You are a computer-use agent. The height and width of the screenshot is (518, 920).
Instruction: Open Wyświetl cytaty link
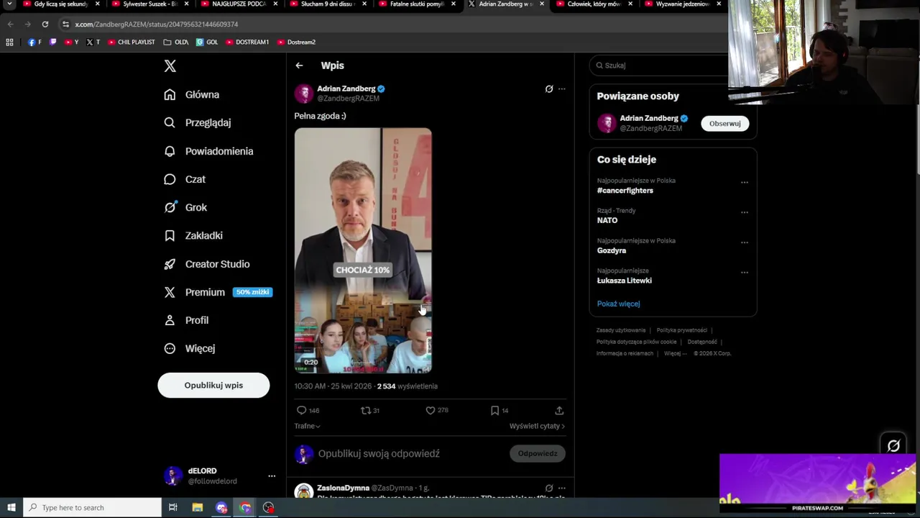pyautogui.click(x=537, y=426)
